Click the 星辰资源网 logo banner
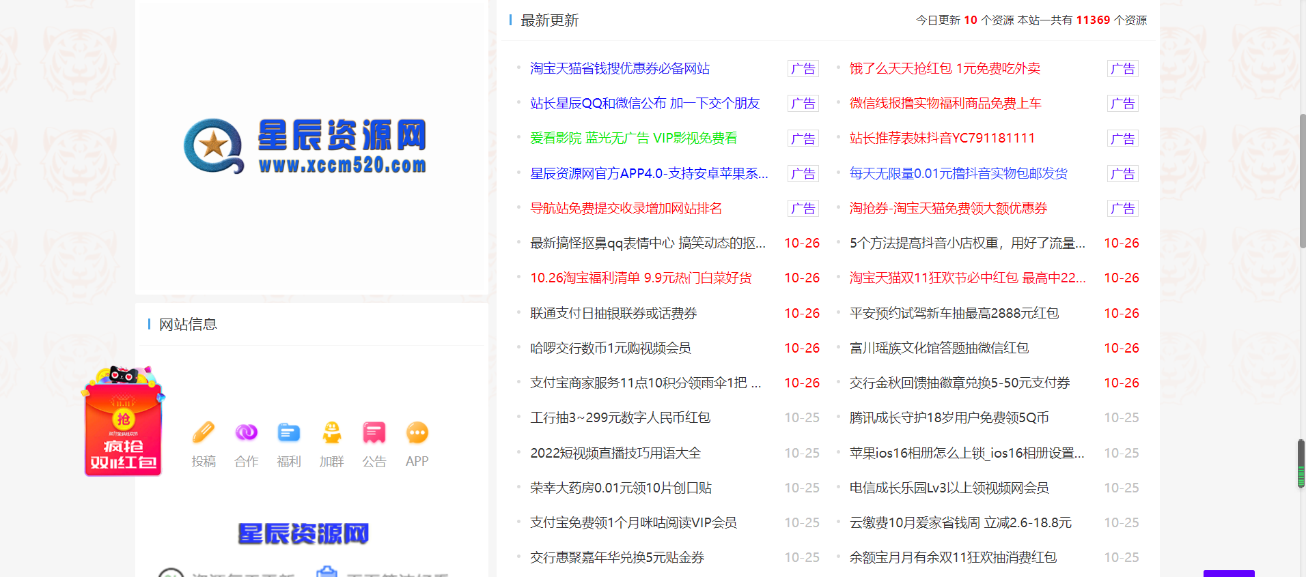 (x=305, y=145)
